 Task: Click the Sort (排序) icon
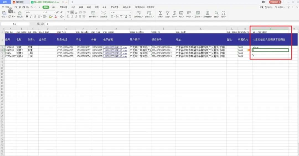click(x=174, y=13)
